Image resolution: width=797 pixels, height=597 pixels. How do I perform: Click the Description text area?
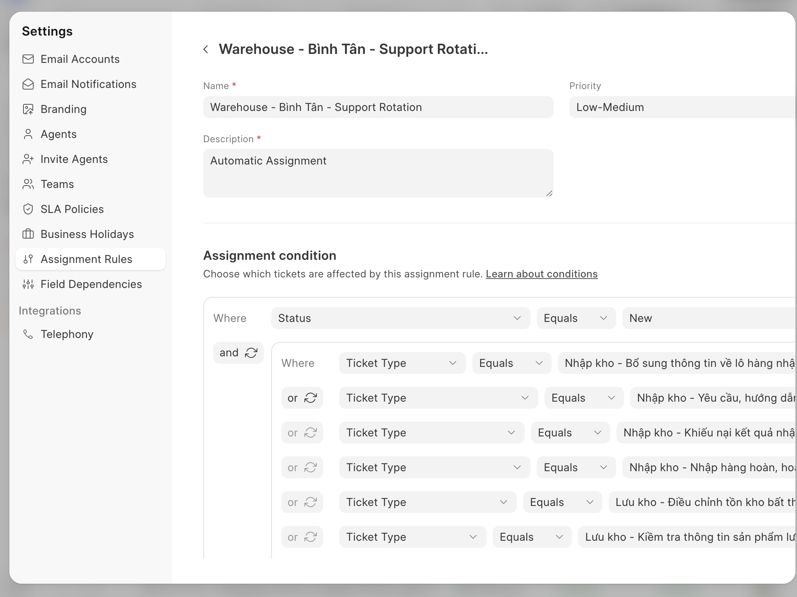click(x=378, y=173)
